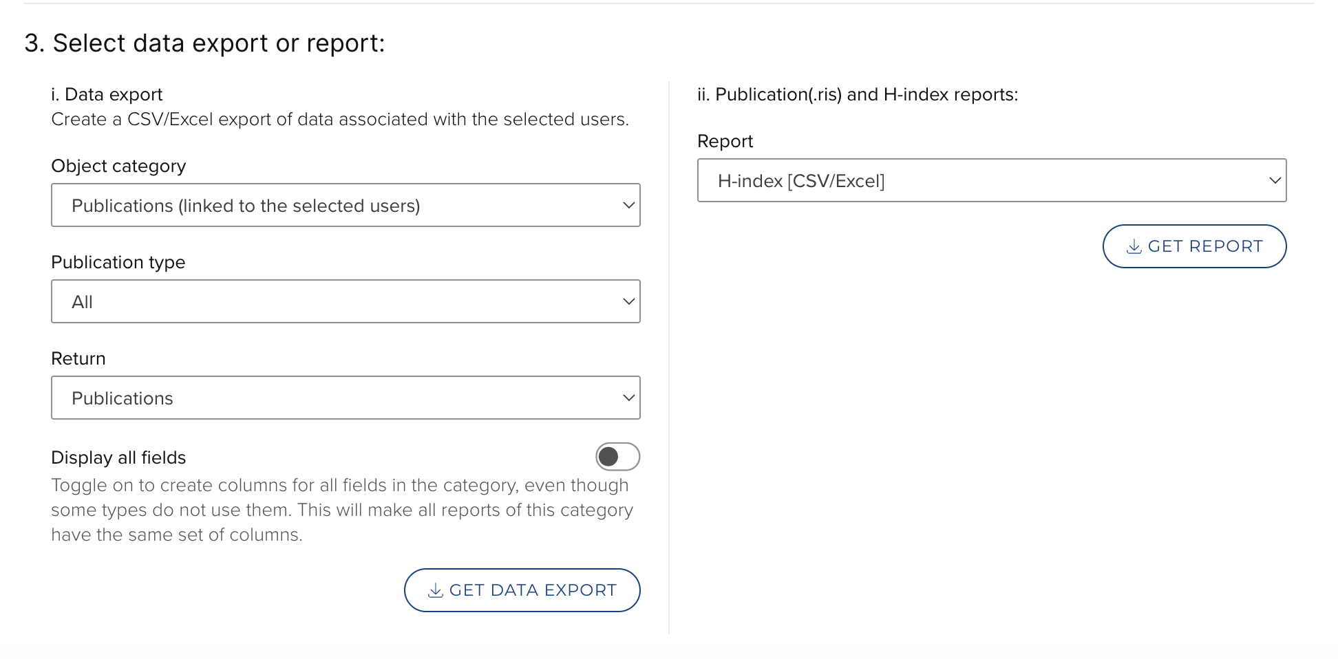This screenshot has height=659, width=1338.
Task: Click the "Return" field label
Action: [x=78, y=358]
